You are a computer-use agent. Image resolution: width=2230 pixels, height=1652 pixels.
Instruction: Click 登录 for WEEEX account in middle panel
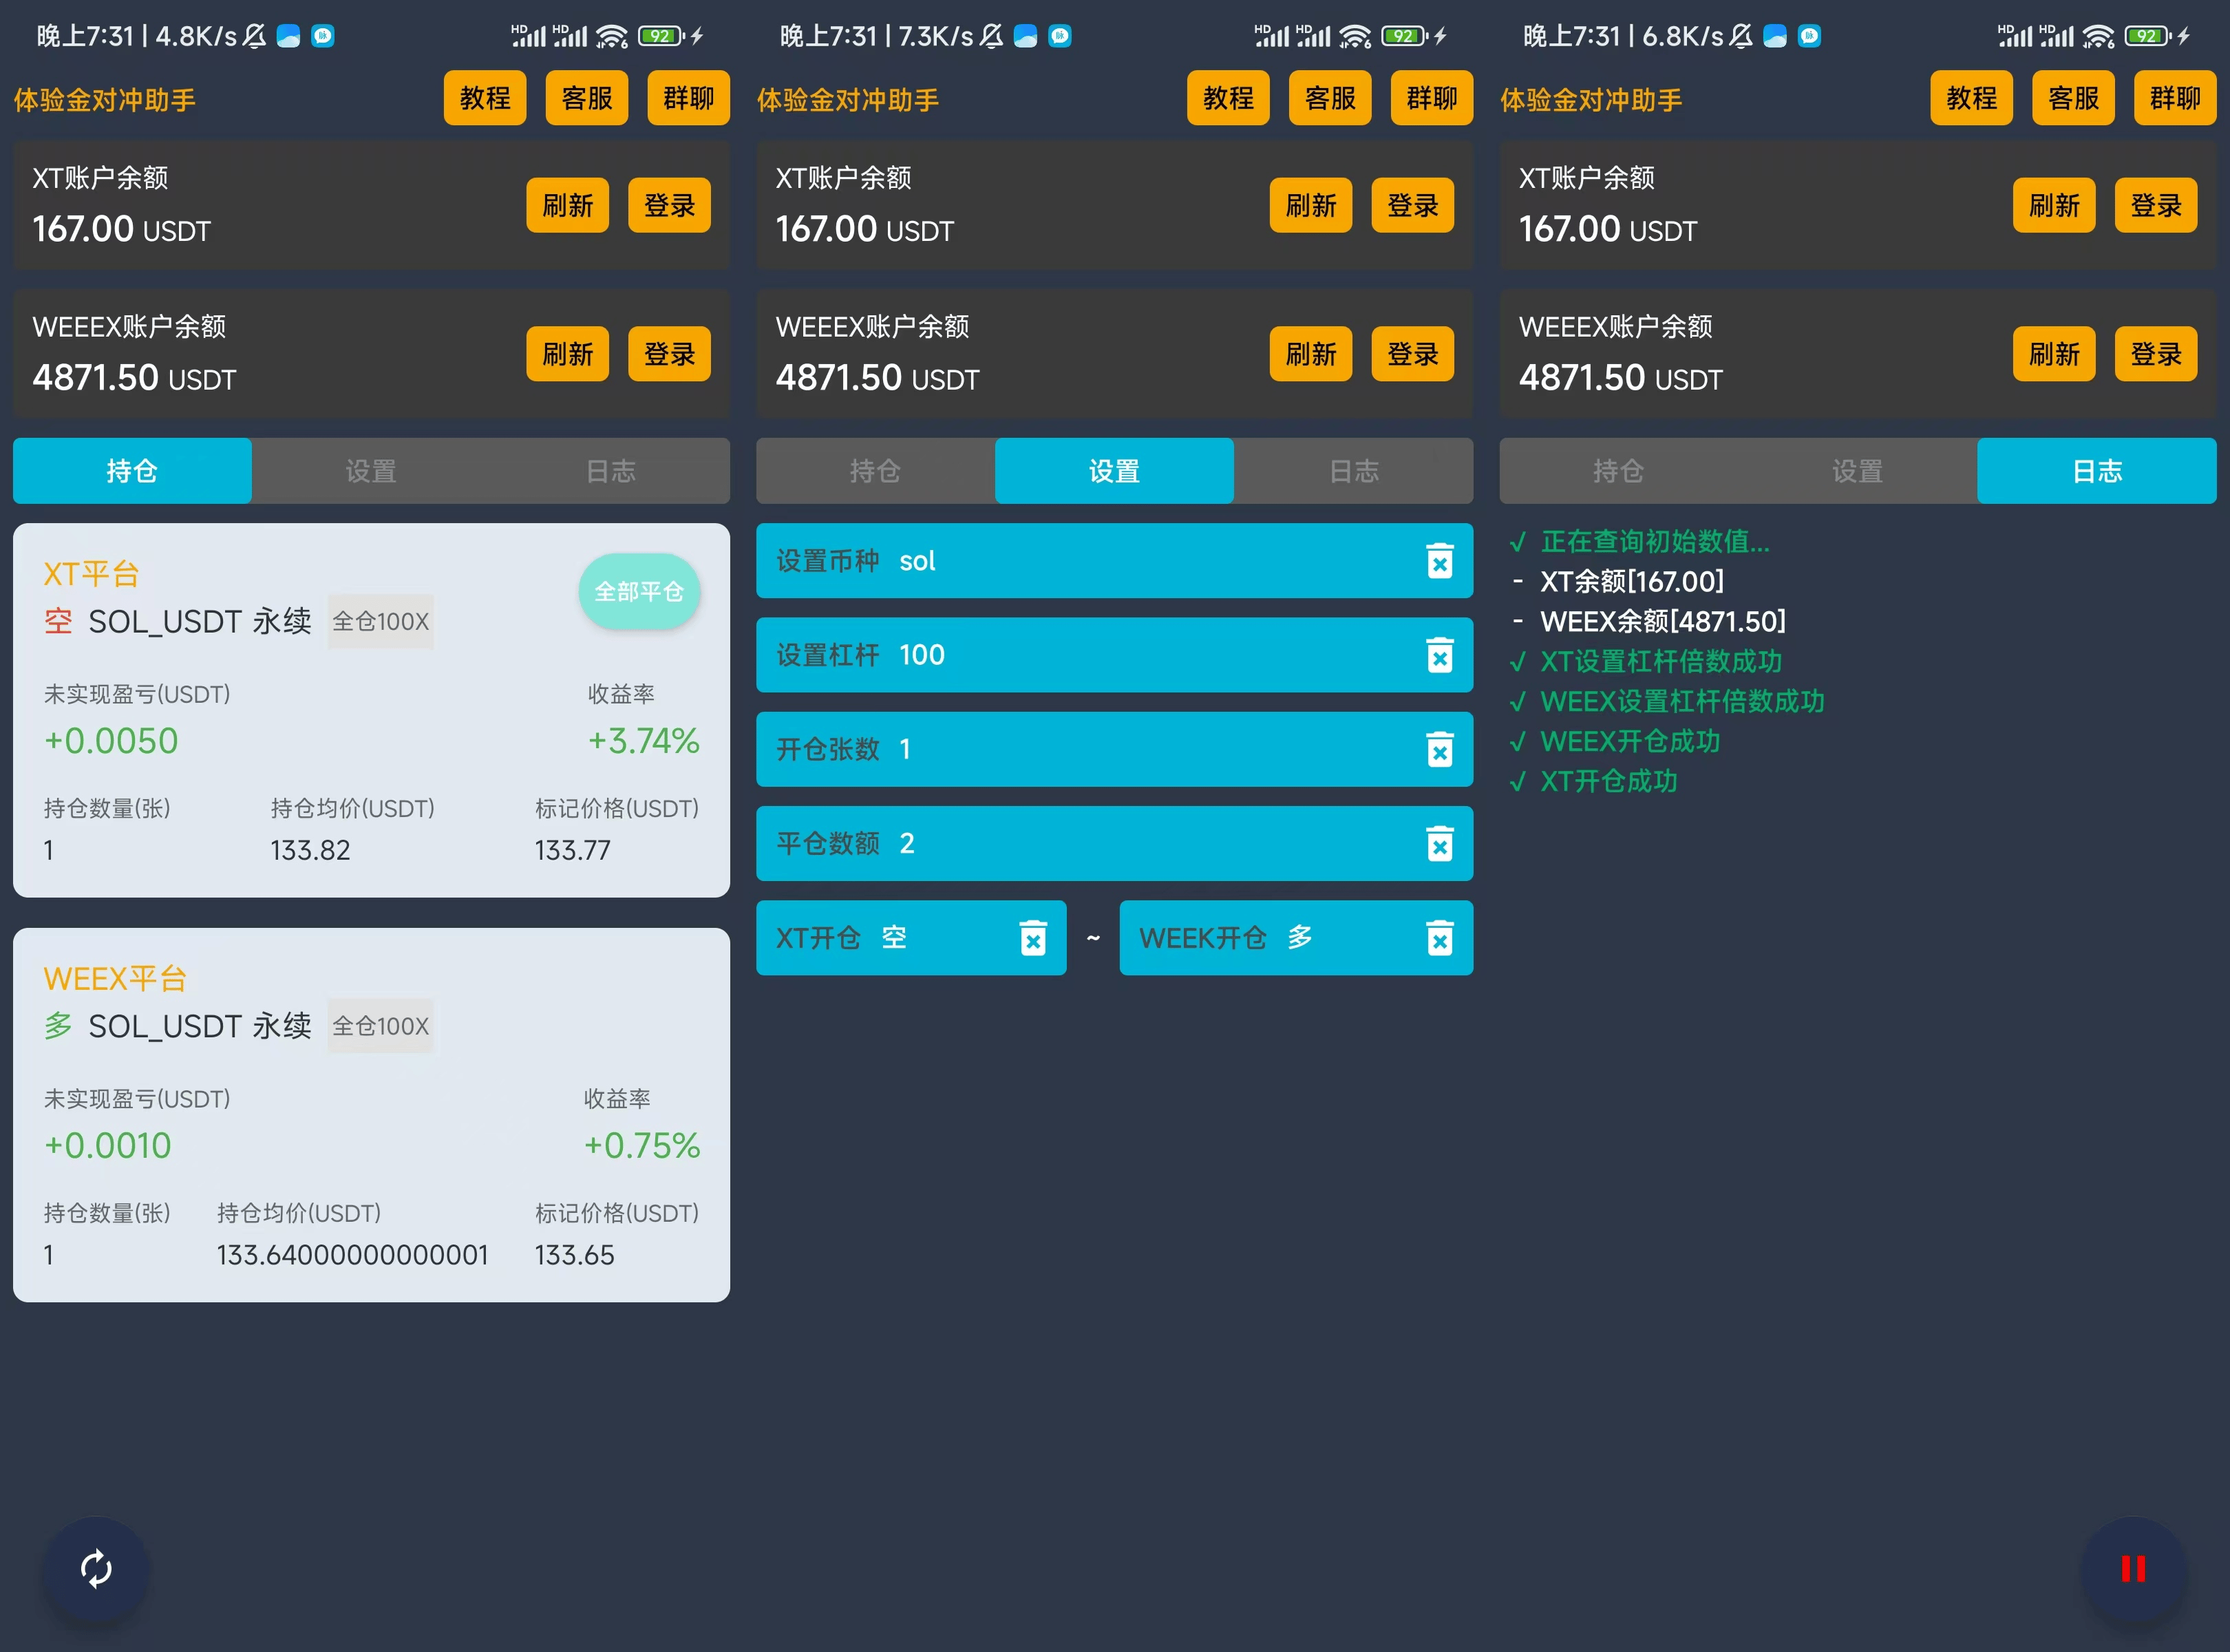[1412, 354]
